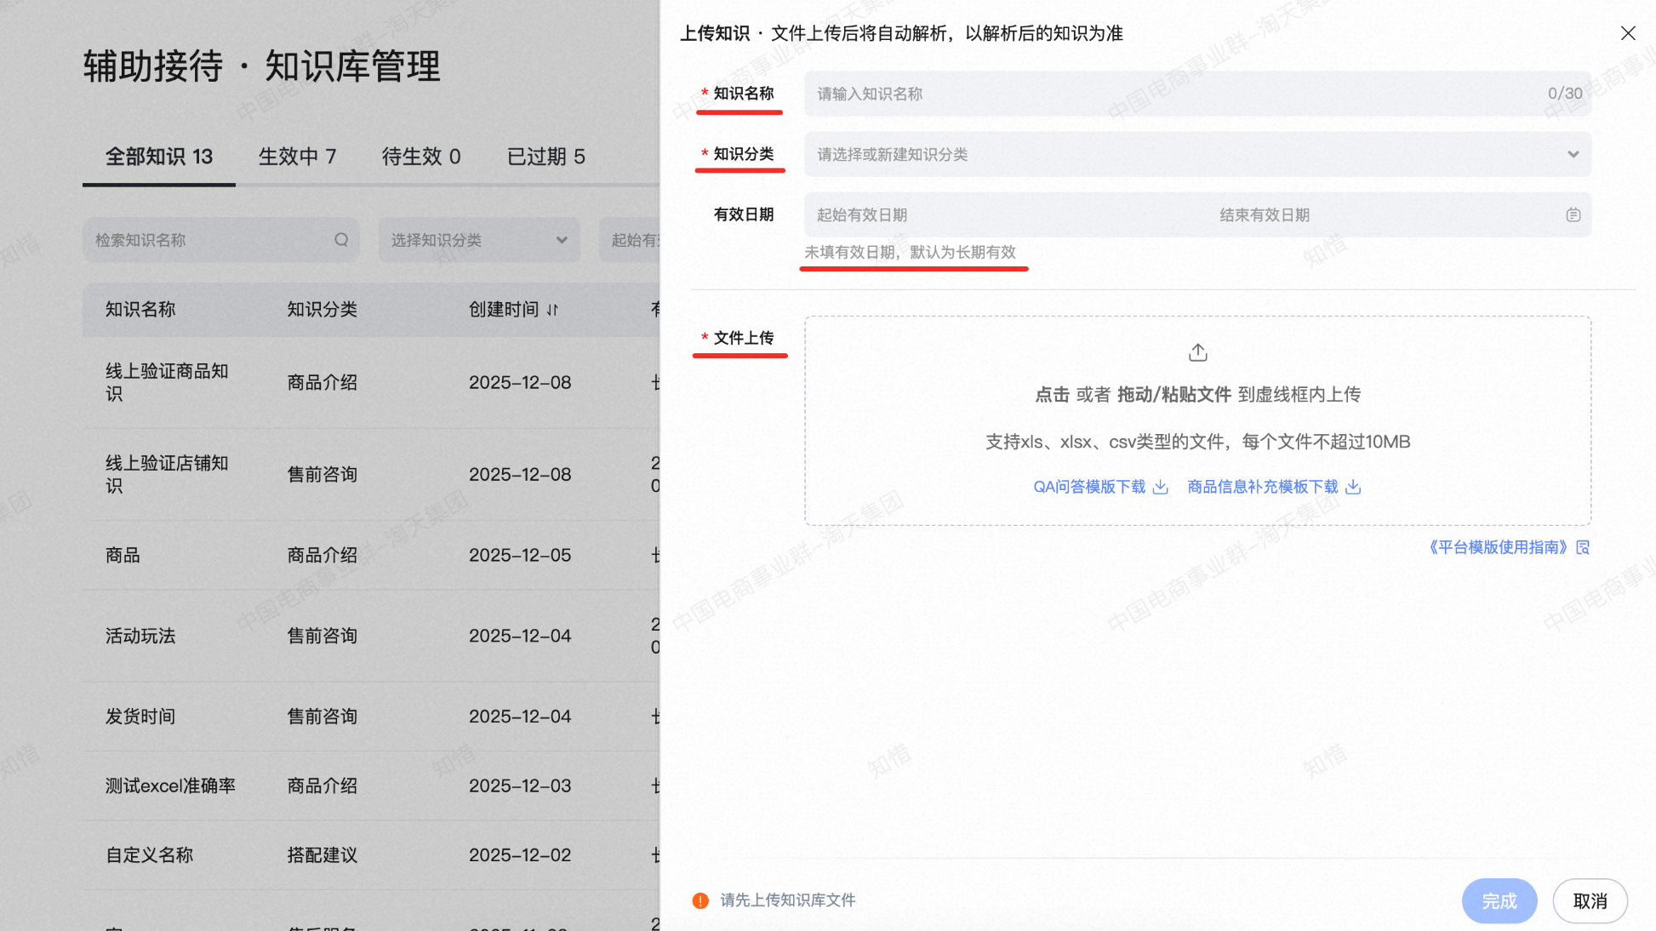
Task: Click the 2025-12-02 creation date cell
Action: tap(520, 855)
